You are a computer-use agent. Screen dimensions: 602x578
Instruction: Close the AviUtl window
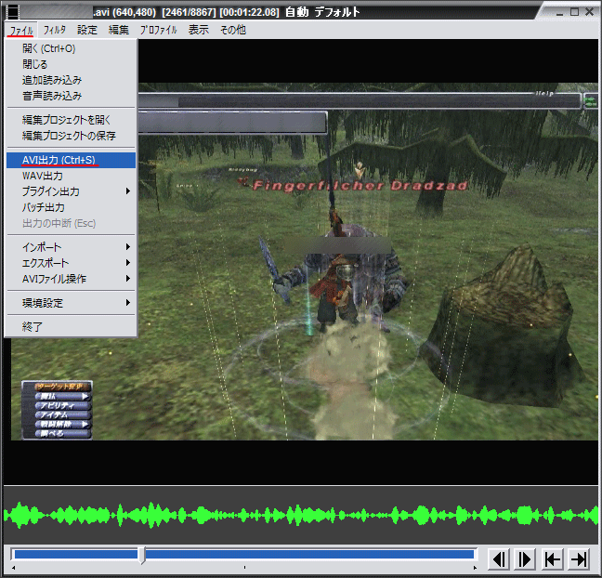click(x=589, y=12)
